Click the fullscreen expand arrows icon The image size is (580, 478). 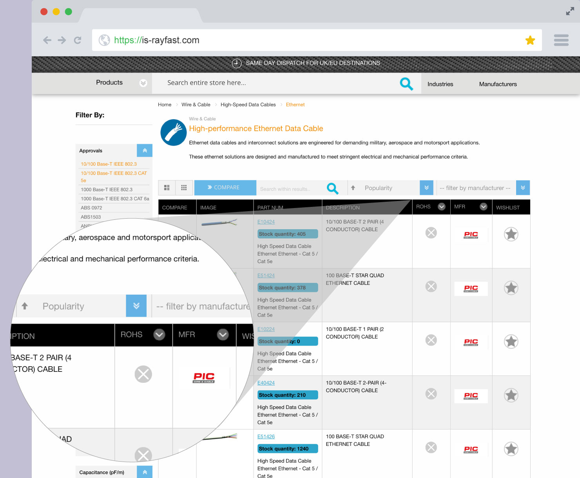coord(570,11)
